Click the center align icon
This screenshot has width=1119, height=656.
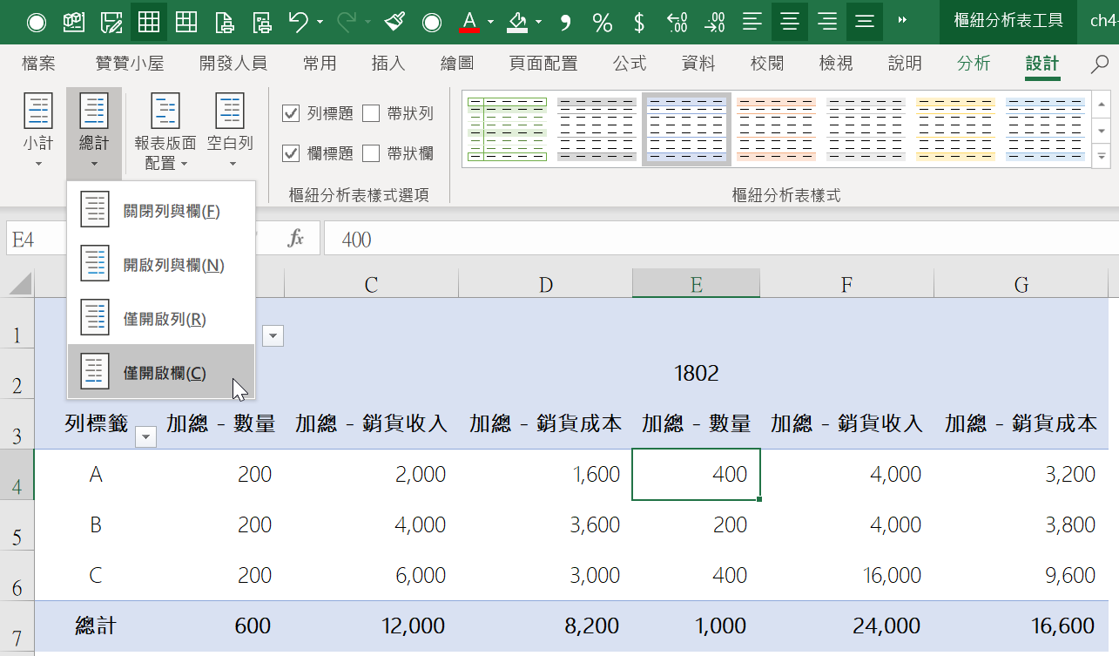coord(790,22)
